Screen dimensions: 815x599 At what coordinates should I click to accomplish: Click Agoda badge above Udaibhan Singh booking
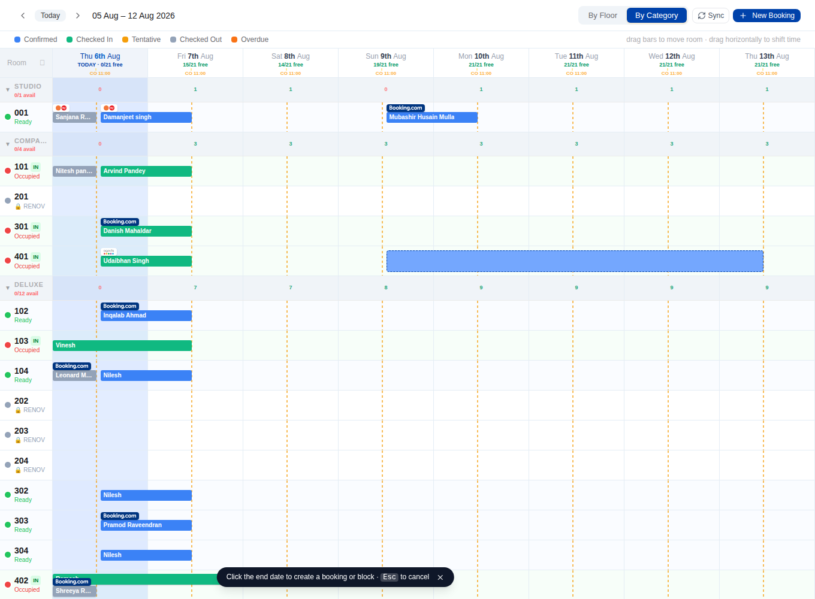tap(109, 252)
